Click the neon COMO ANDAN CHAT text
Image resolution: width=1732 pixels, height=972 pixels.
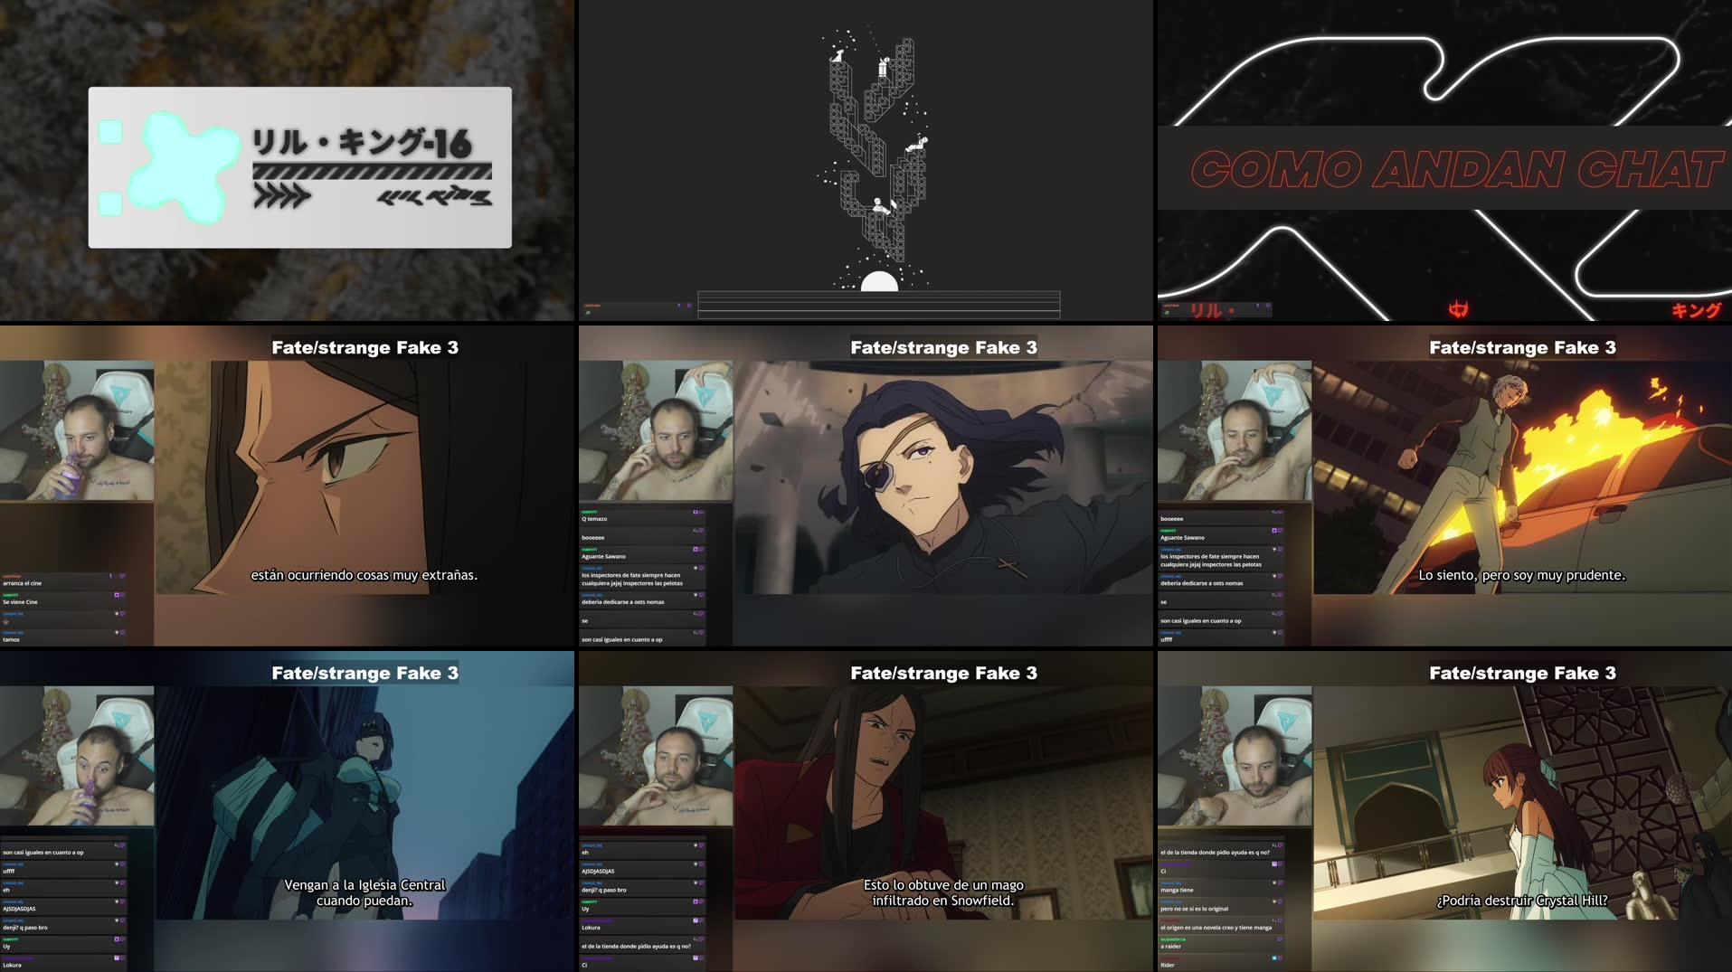[x=1456, y=167]
